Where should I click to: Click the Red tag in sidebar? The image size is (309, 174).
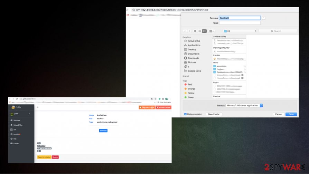tap(188, 85)
